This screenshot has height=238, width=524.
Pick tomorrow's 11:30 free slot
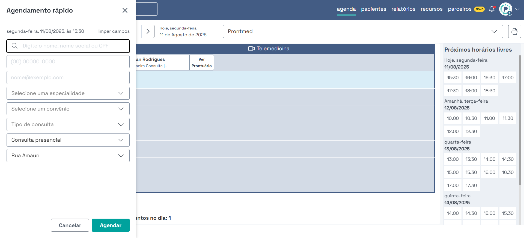[x=508, y=118]
